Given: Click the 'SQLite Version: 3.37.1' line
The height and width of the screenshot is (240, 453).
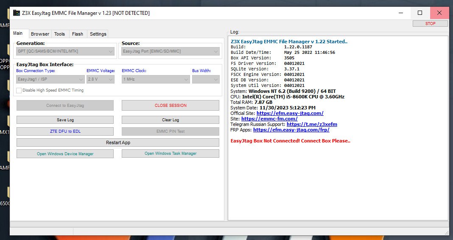Looking at the screenshot, I should [x=265, y=69].
